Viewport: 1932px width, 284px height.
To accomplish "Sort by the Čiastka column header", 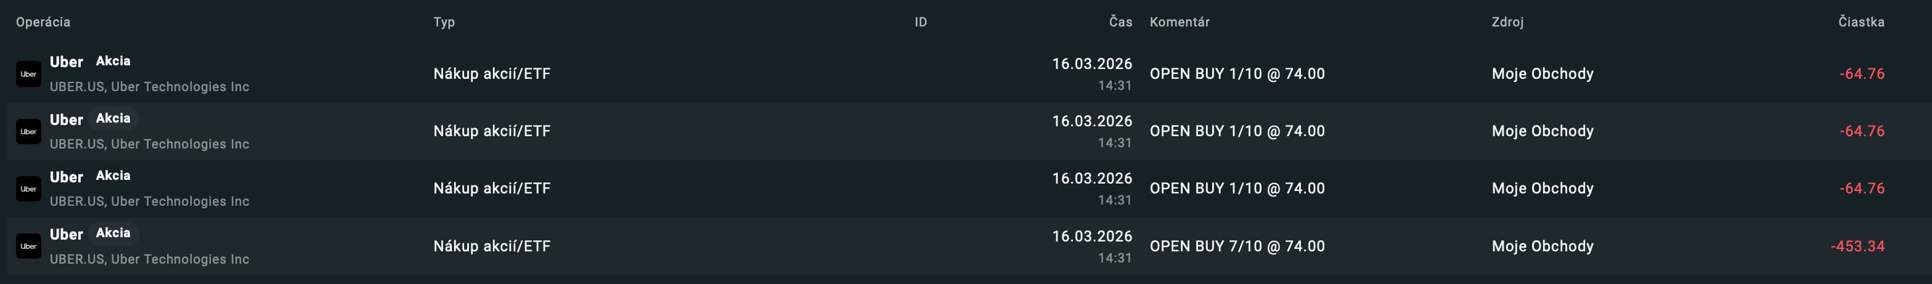I will tap(1861, 22).
